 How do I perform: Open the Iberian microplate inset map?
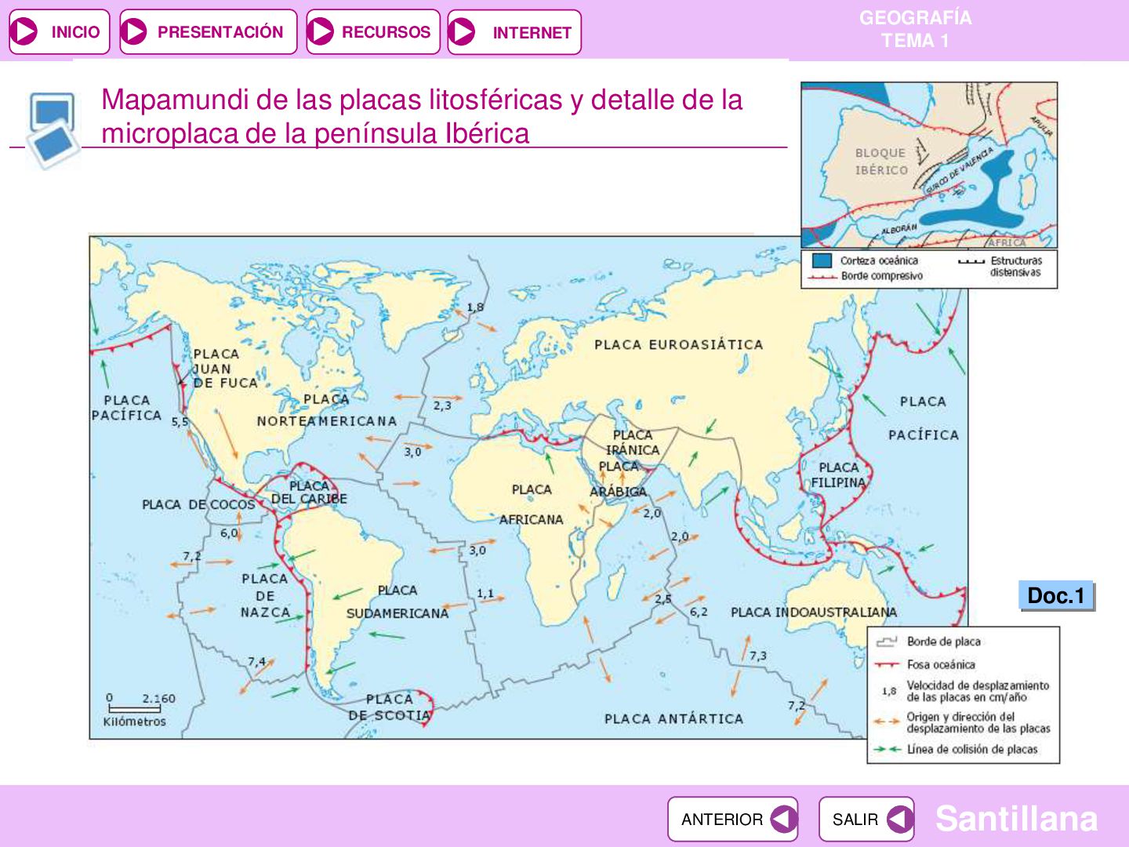pyautogui.click(x=929, y=165)
